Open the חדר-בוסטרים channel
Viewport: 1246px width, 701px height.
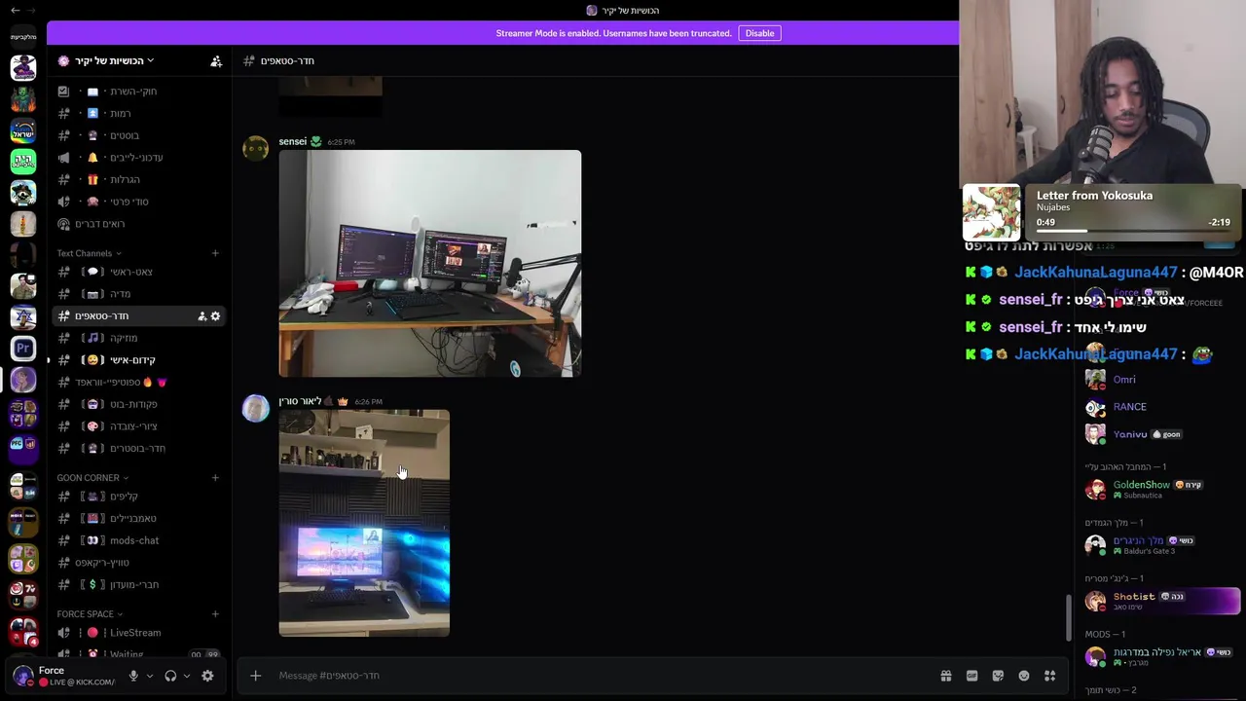pos(138,448)
